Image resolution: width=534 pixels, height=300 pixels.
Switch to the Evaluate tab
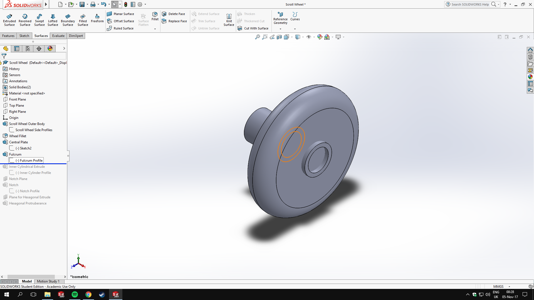[58, 36]
